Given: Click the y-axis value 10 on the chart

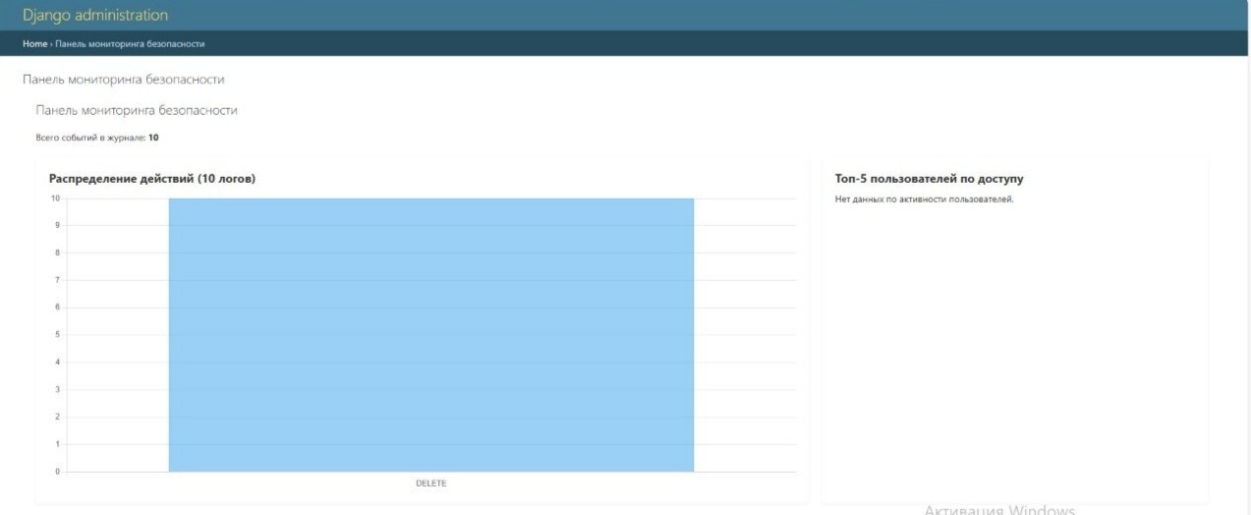Looking at the screenshot, I should pos(56,199).
